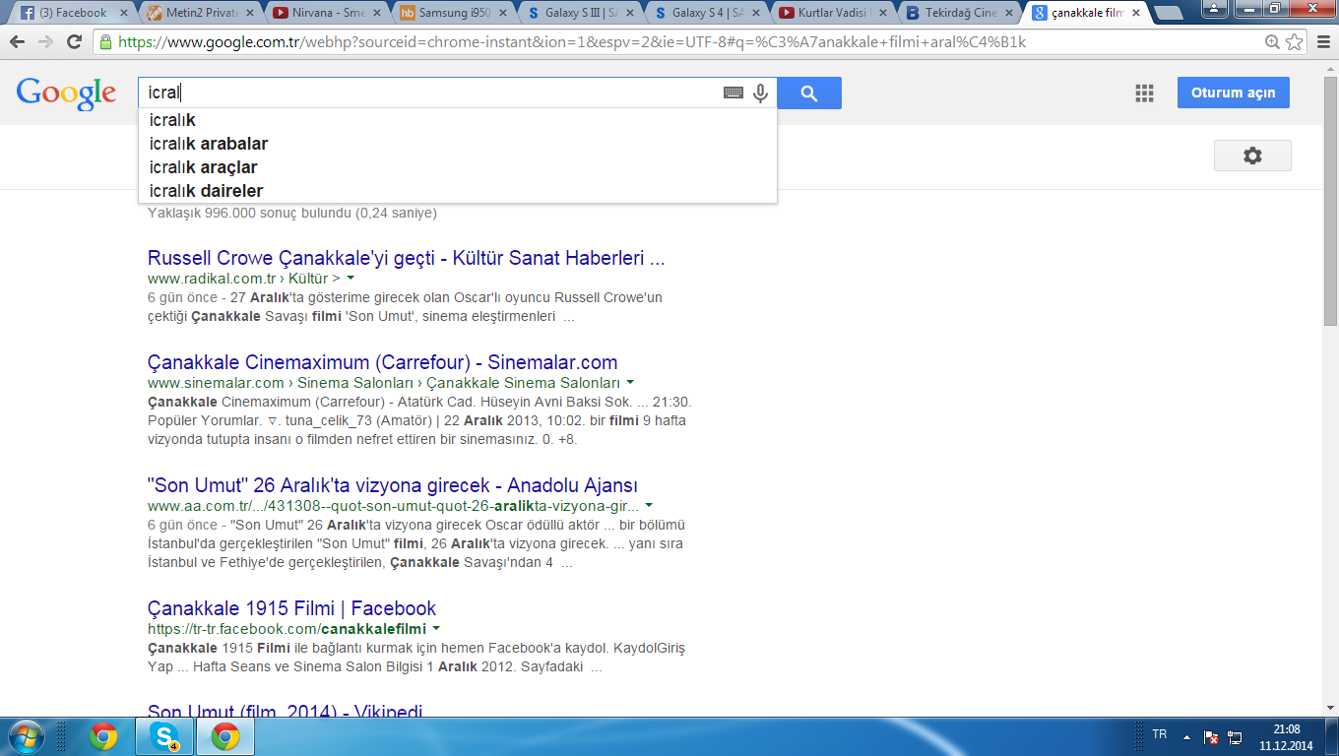Open the on-screen keyboard in search box

point(733,93)
